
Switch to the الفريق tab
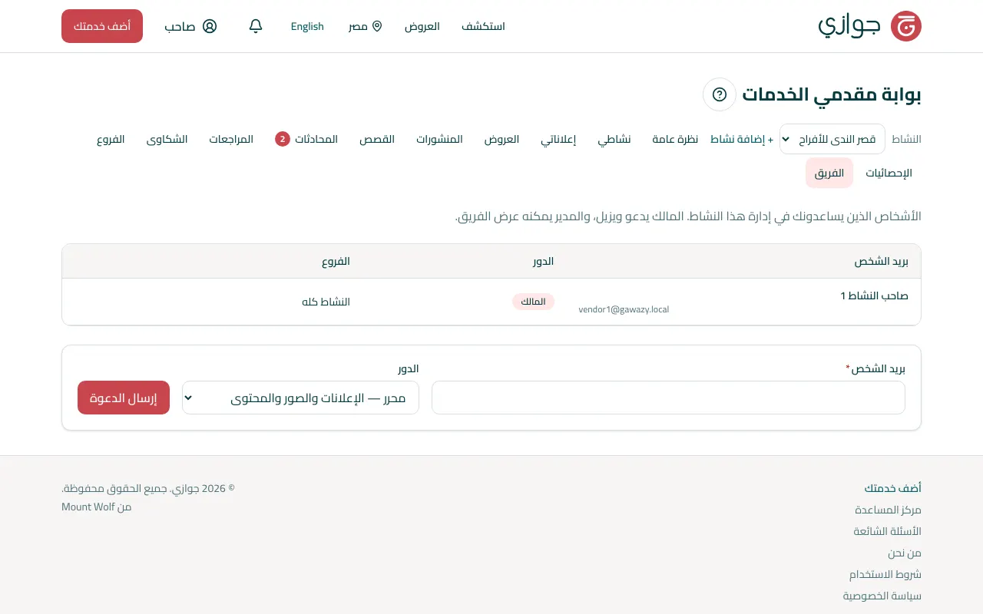829,173
